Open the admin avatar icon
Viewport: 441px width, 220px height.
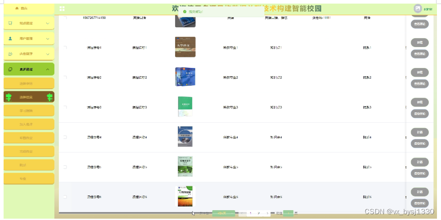[418, 9]
